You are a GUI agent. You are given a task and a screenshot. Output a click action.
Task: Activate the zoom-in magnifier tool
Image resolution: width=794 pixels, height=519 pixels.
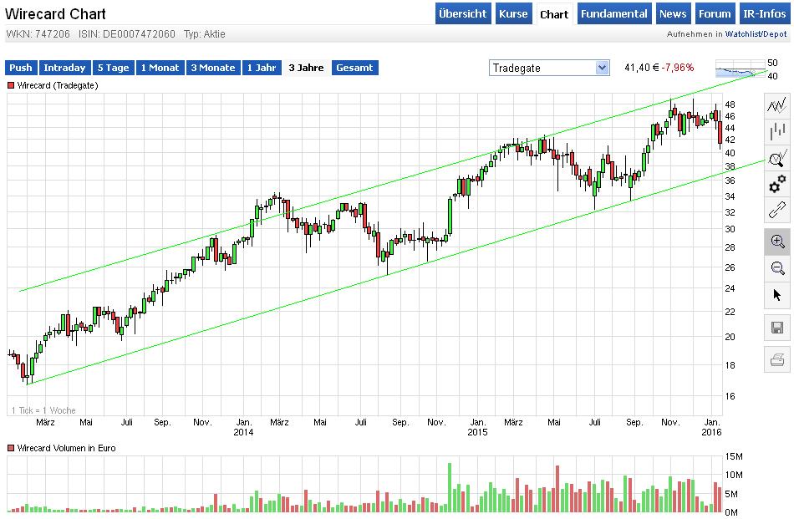776,241
